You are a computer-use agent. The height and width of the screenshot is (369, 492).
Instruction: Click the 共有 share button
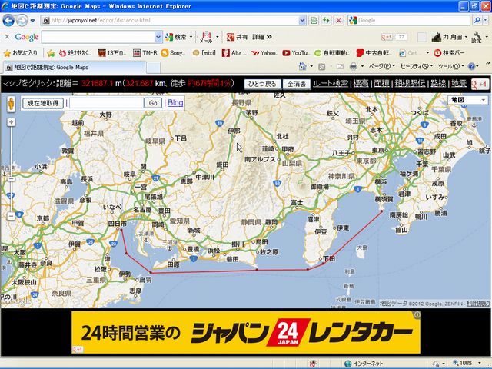pyautogui.click(x=237, y=37)
